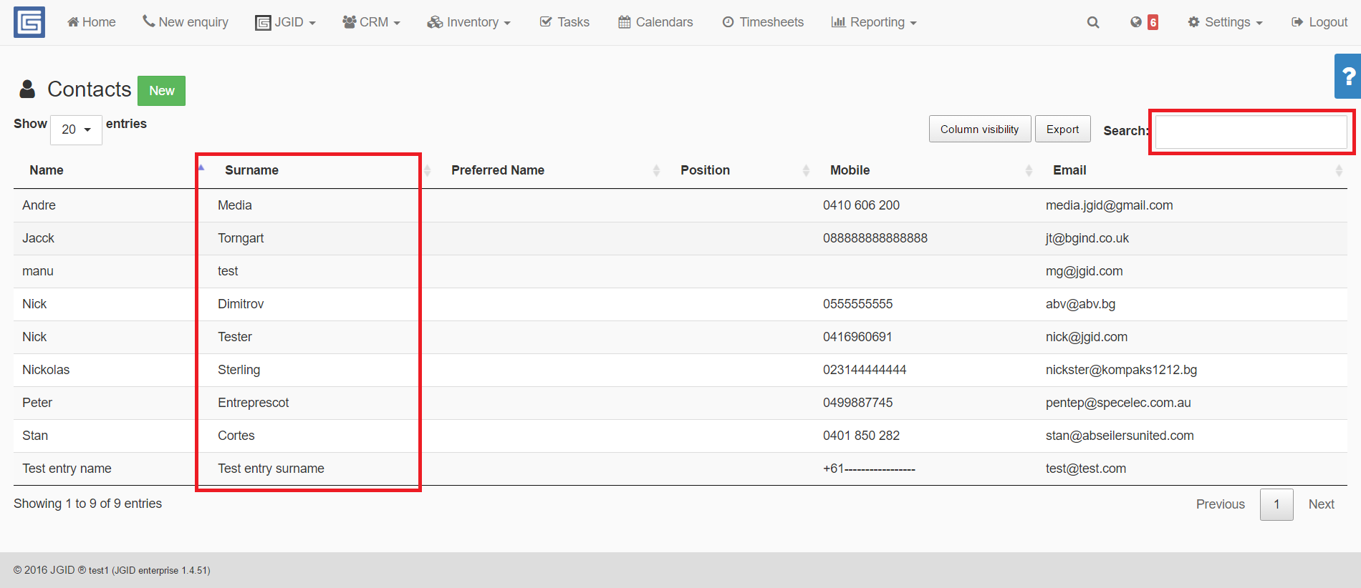Screen dimensions: 1361x588
Task: Click Test entry surname cell
Action: 271,469
